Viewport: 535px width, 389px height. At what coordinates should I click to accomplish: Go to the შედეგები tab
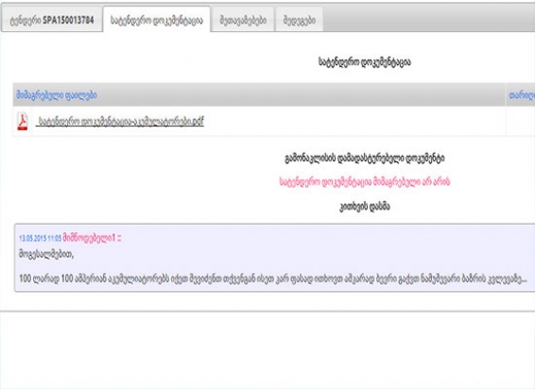click(x=300, y=20)
